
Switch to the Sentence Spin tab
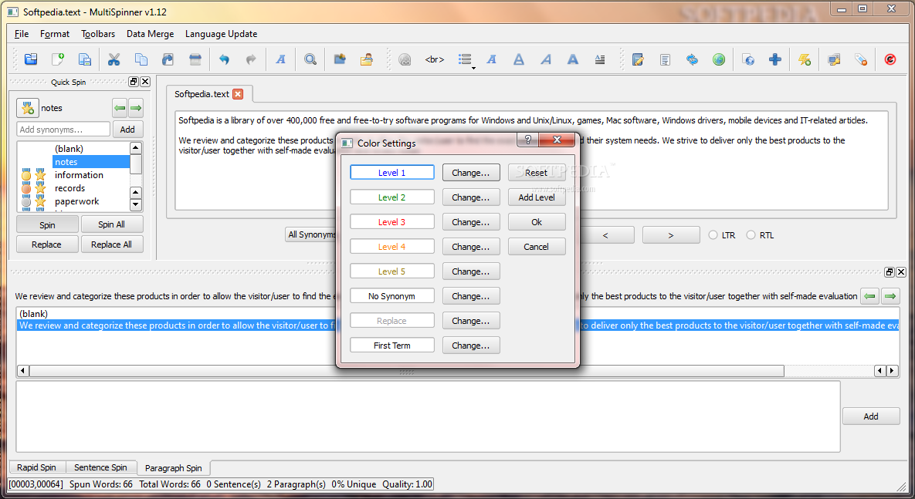[100, 467]
